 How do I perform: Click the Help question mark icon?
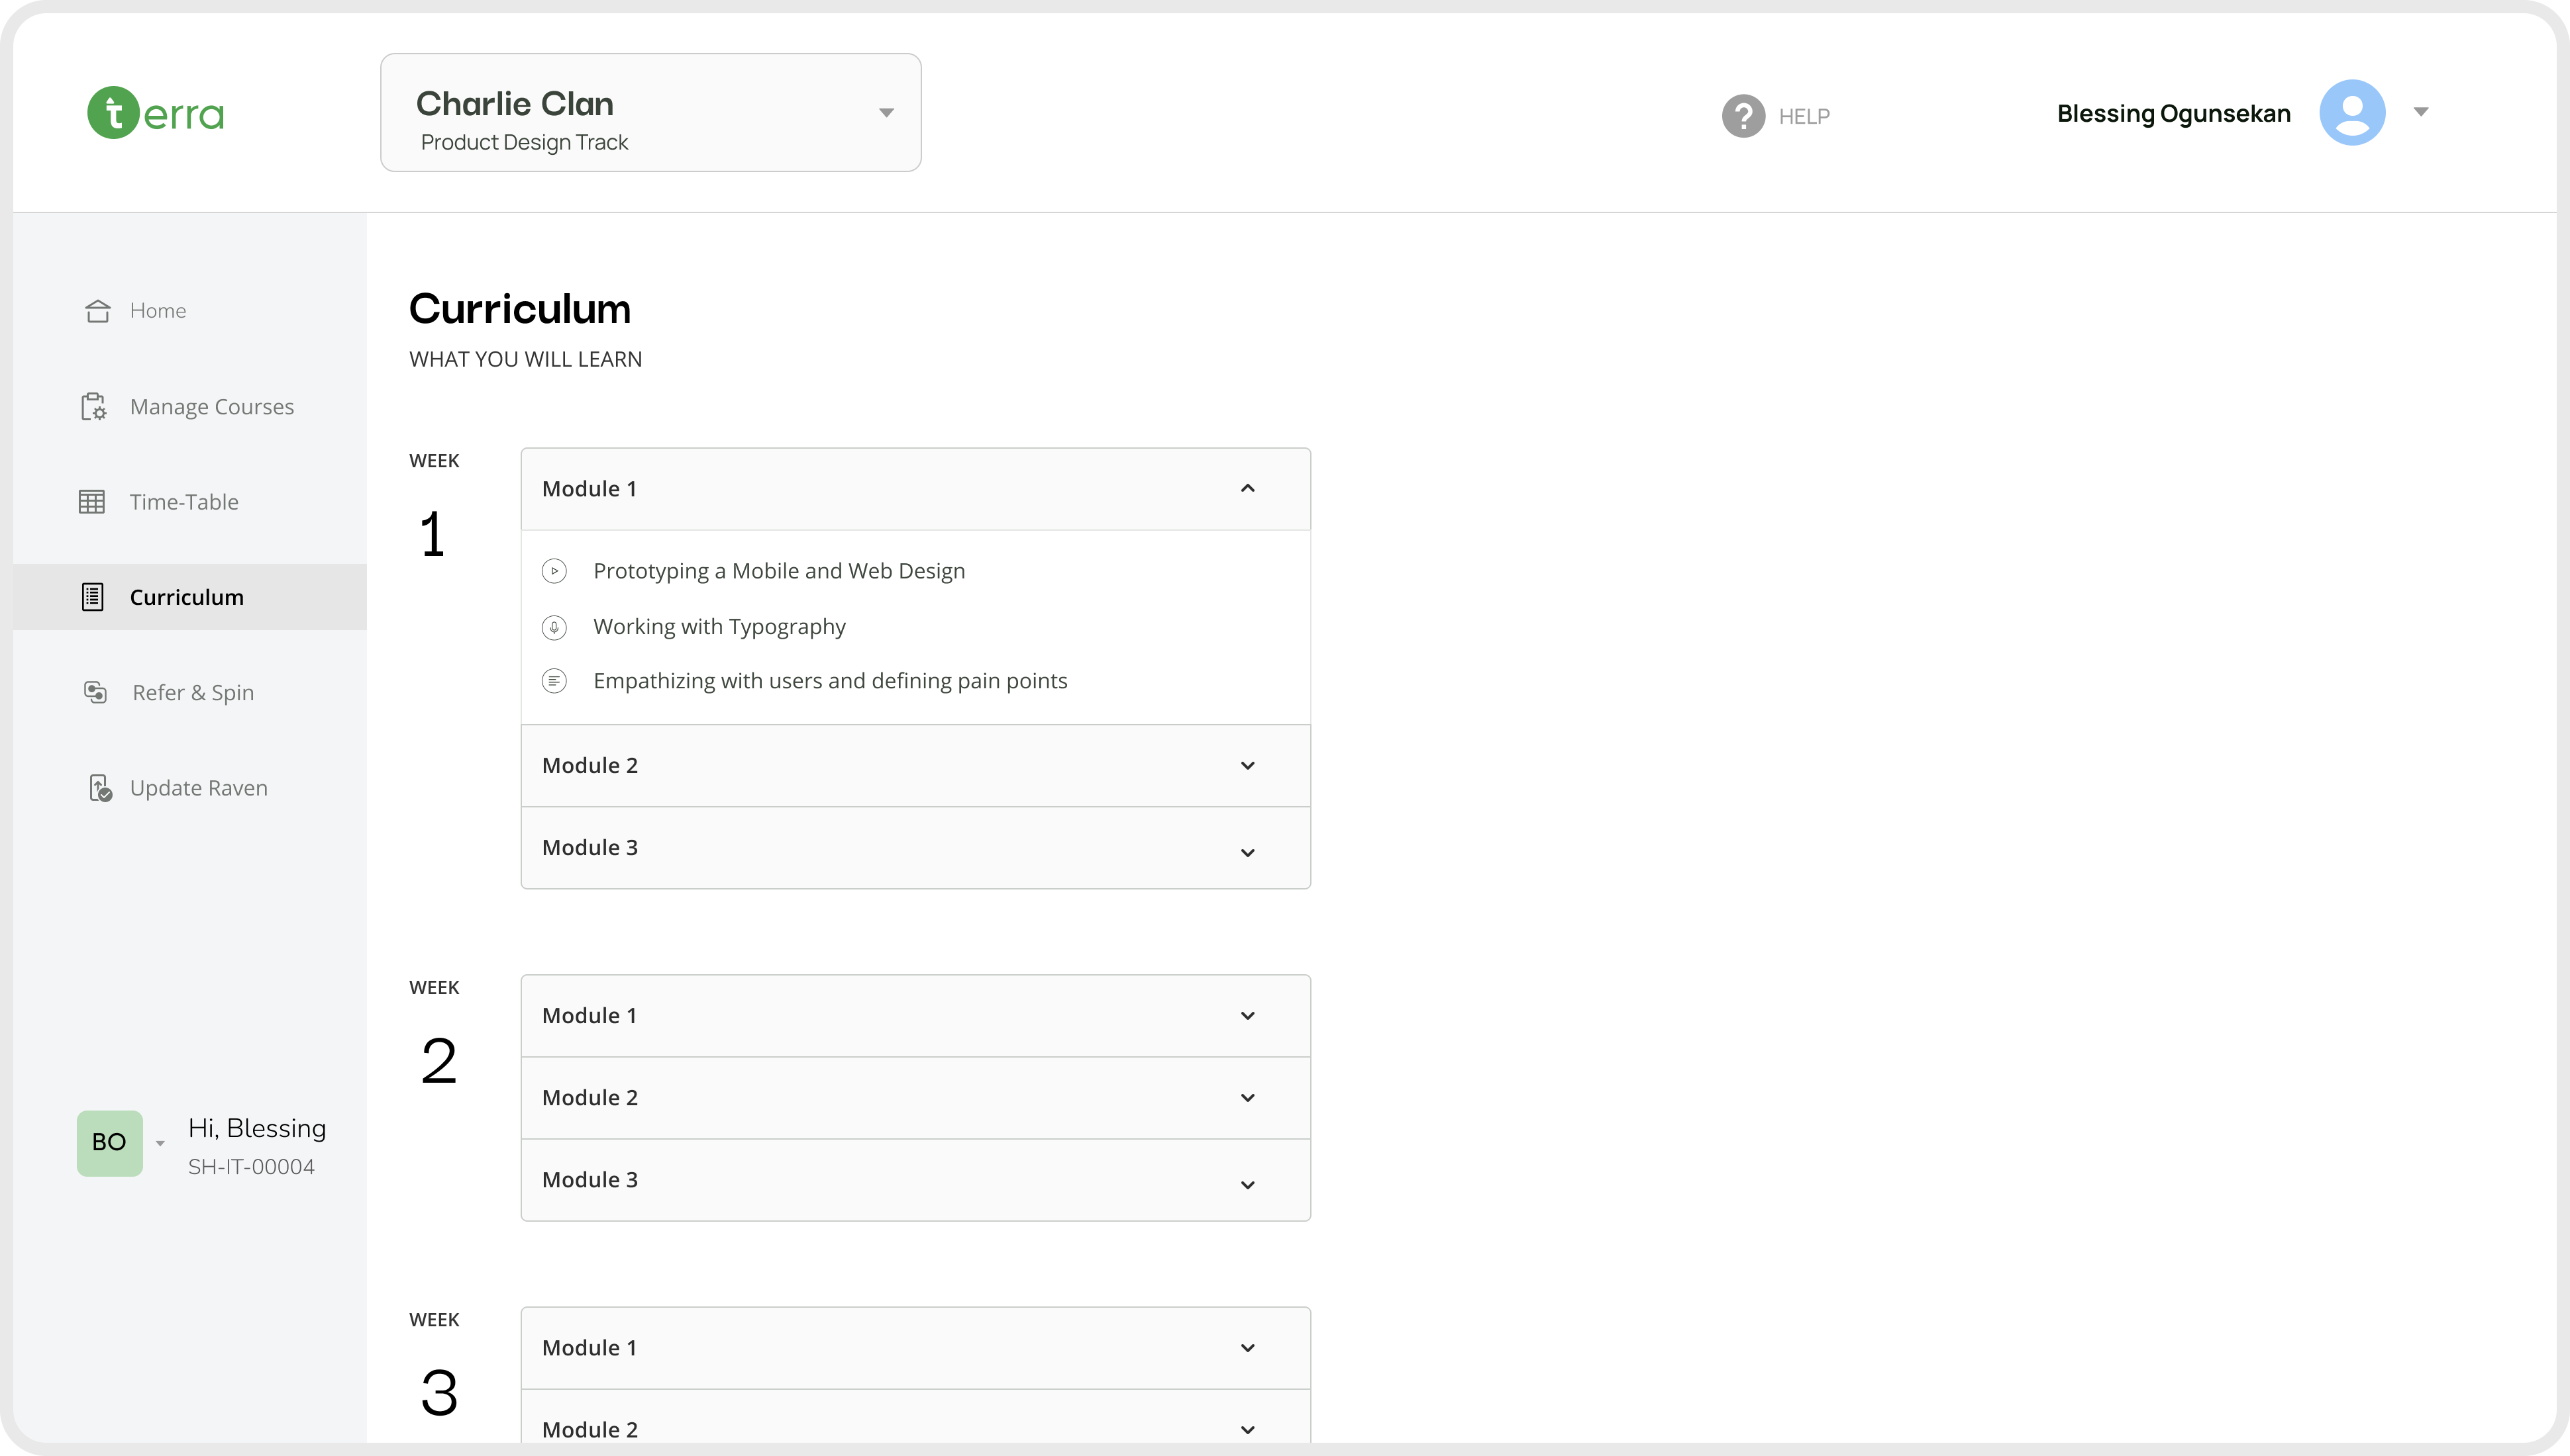[1742, 116]
